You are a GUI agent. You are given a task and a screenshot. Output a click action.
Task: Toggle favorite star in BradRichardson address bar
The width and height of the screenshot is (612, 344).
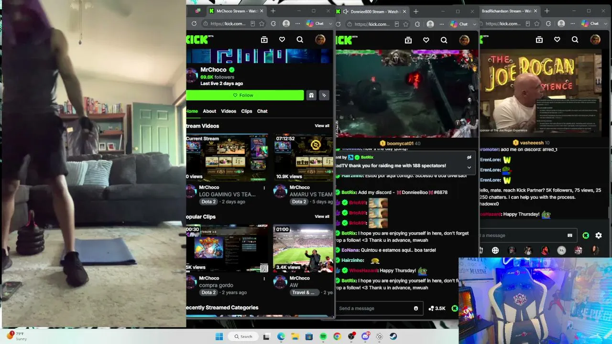click(536, 23)
